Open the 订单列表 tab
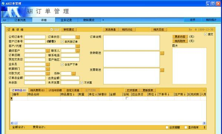This screenshot has height=134, width=222. 20,20
